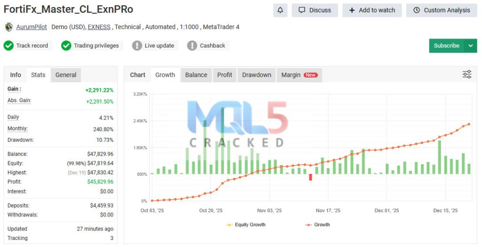The image size is (482, 247).
Task: Click Add to watch button
Action: click(x=372, y=10)
